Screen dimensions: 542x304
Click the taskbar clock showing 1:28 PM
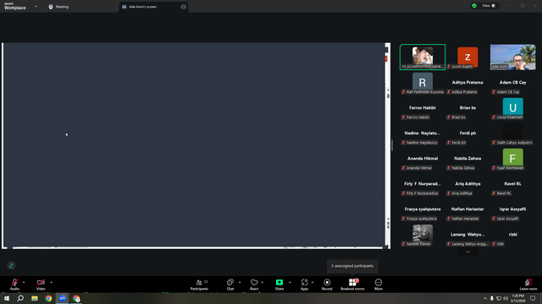pyautogui.click(x=517, y=298)
